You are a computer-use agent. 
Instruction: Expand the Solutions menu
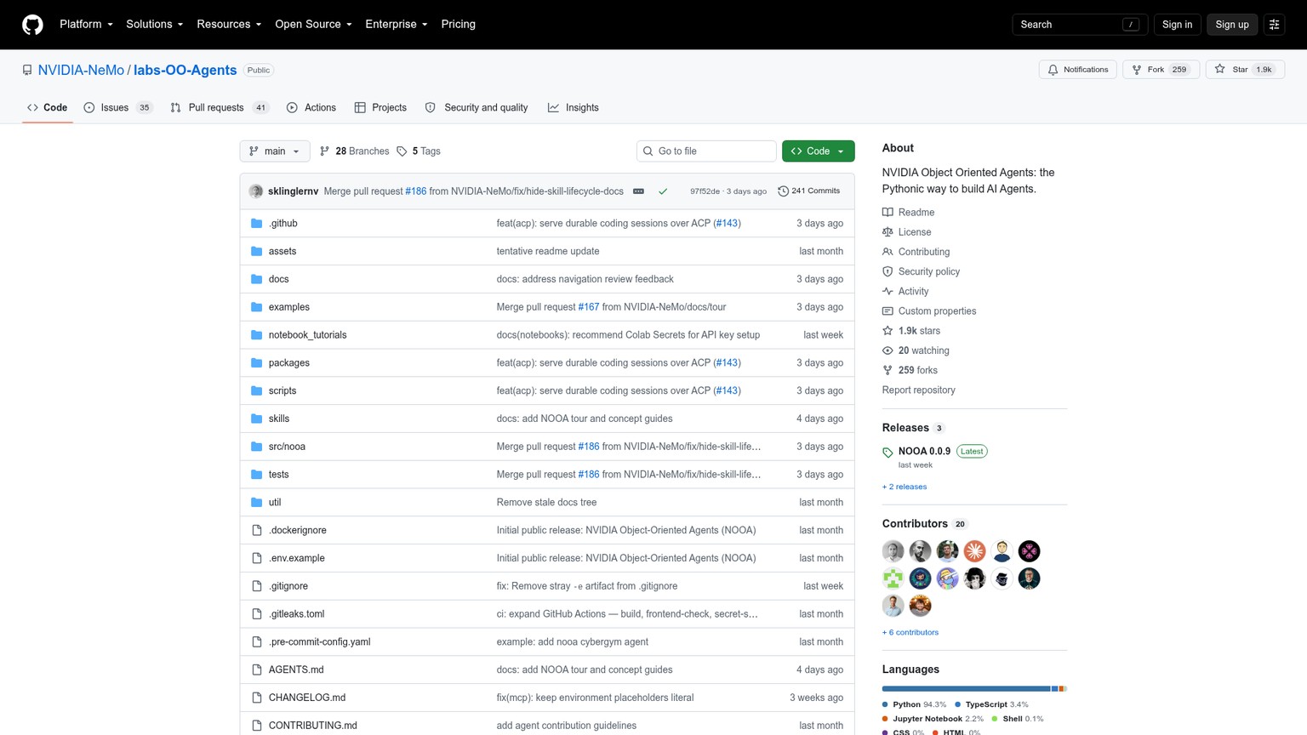[154, 25]
